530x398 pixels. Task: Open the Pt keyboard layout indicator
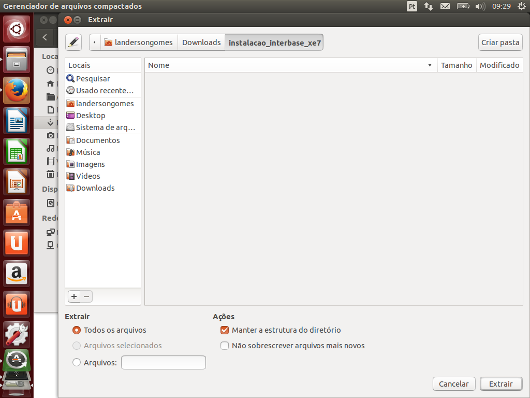click(x=412, y=6)
